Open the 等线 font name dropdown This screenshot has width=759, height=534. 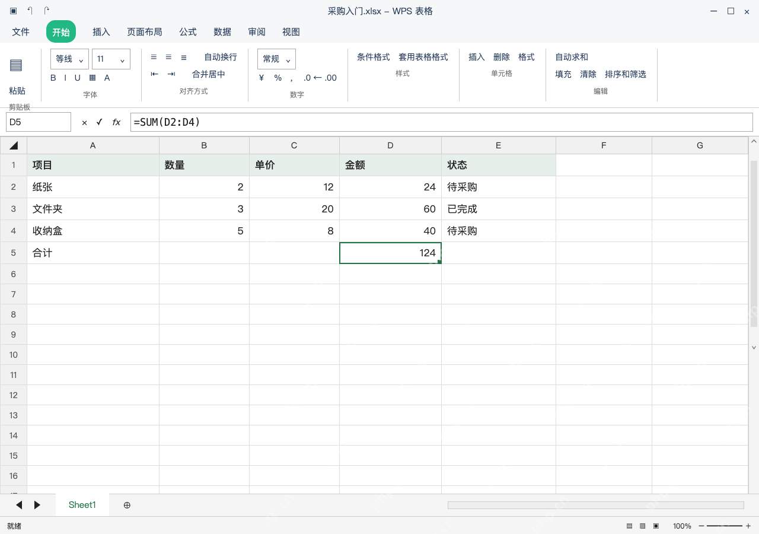pos(69,59)
